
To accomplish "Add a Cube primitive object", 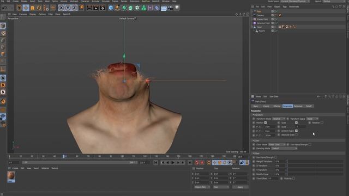I will pos(111,8).
